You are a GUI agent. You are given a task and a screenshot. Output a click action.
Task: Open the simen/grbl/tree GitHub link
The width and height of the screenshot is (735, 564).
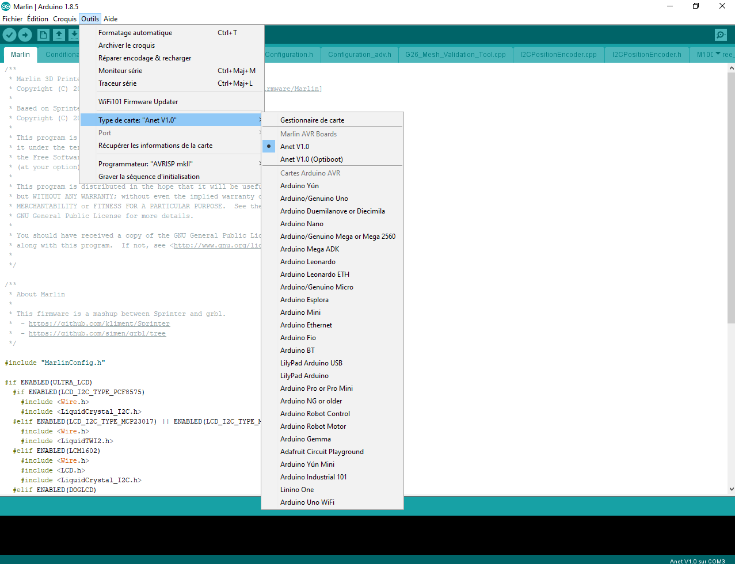tap(97, 333)
